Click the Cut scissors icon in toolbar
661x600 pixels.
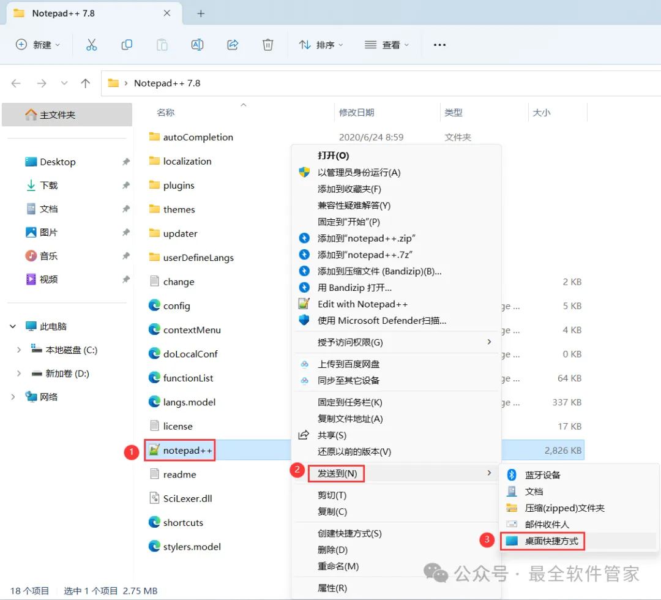(x=91, y=45)
